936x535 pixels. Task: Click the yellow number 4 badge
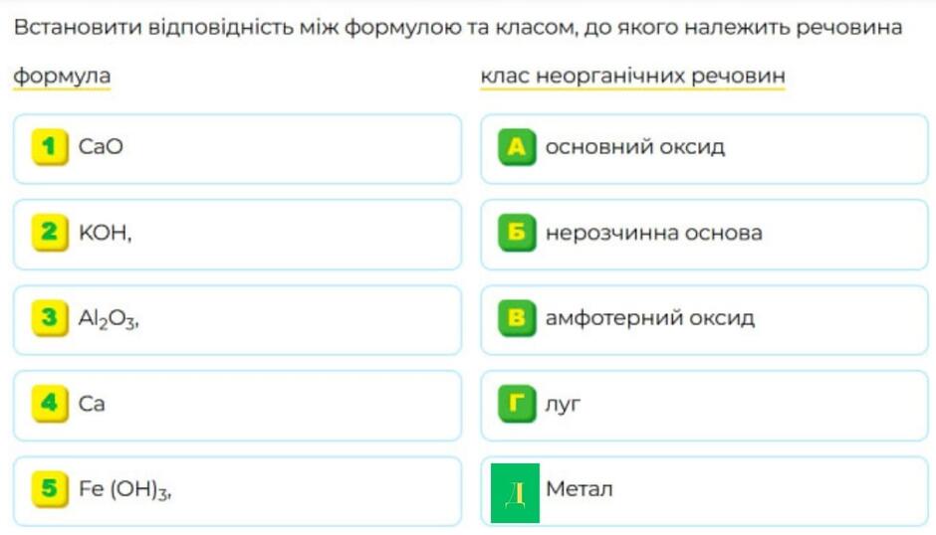pos(50,404)
